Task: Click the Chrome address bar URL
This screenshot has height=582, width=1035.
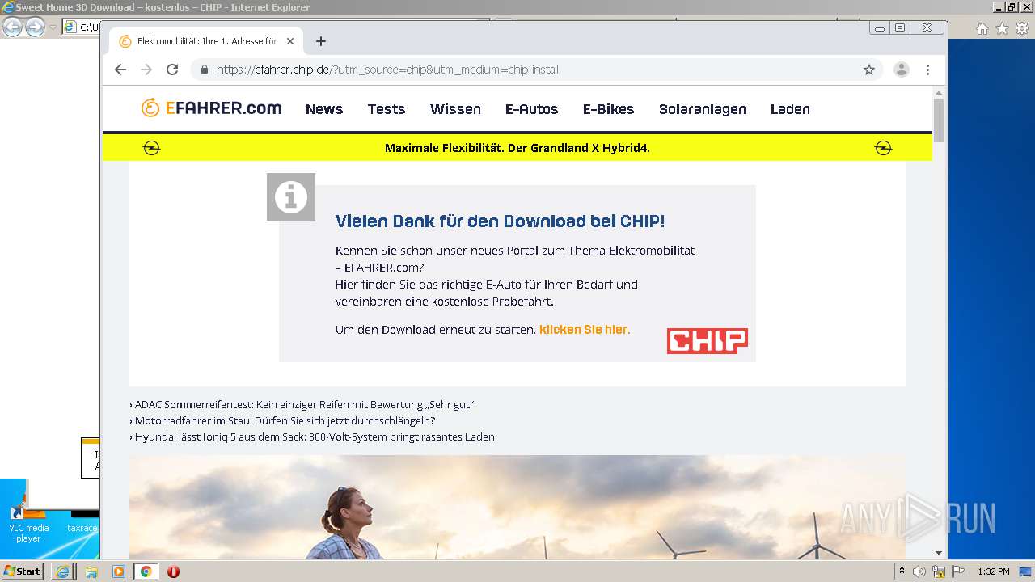Action: tap(387, 70)
